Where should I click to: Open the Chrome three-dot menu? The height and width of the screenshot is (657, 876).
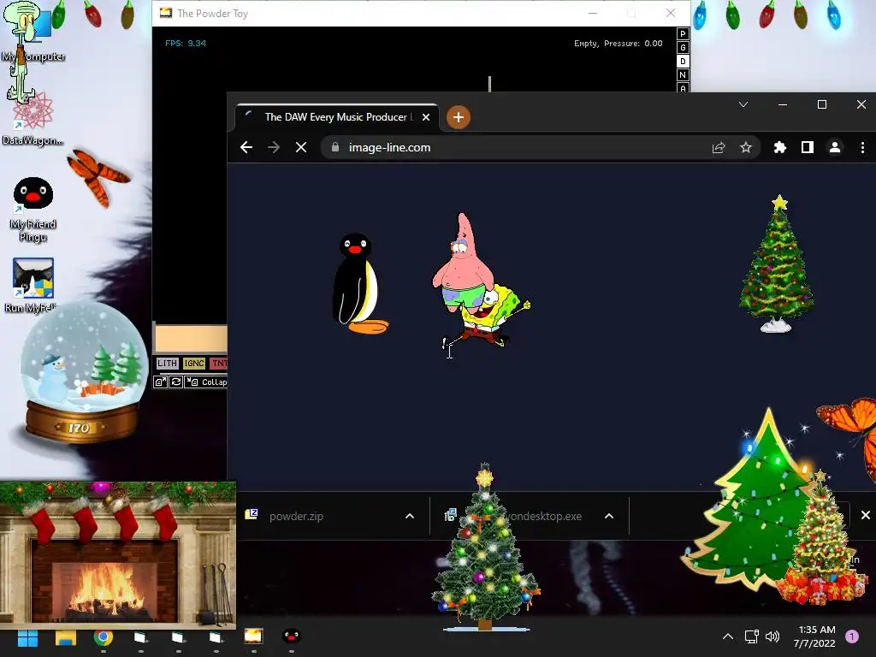coord(862,147)
